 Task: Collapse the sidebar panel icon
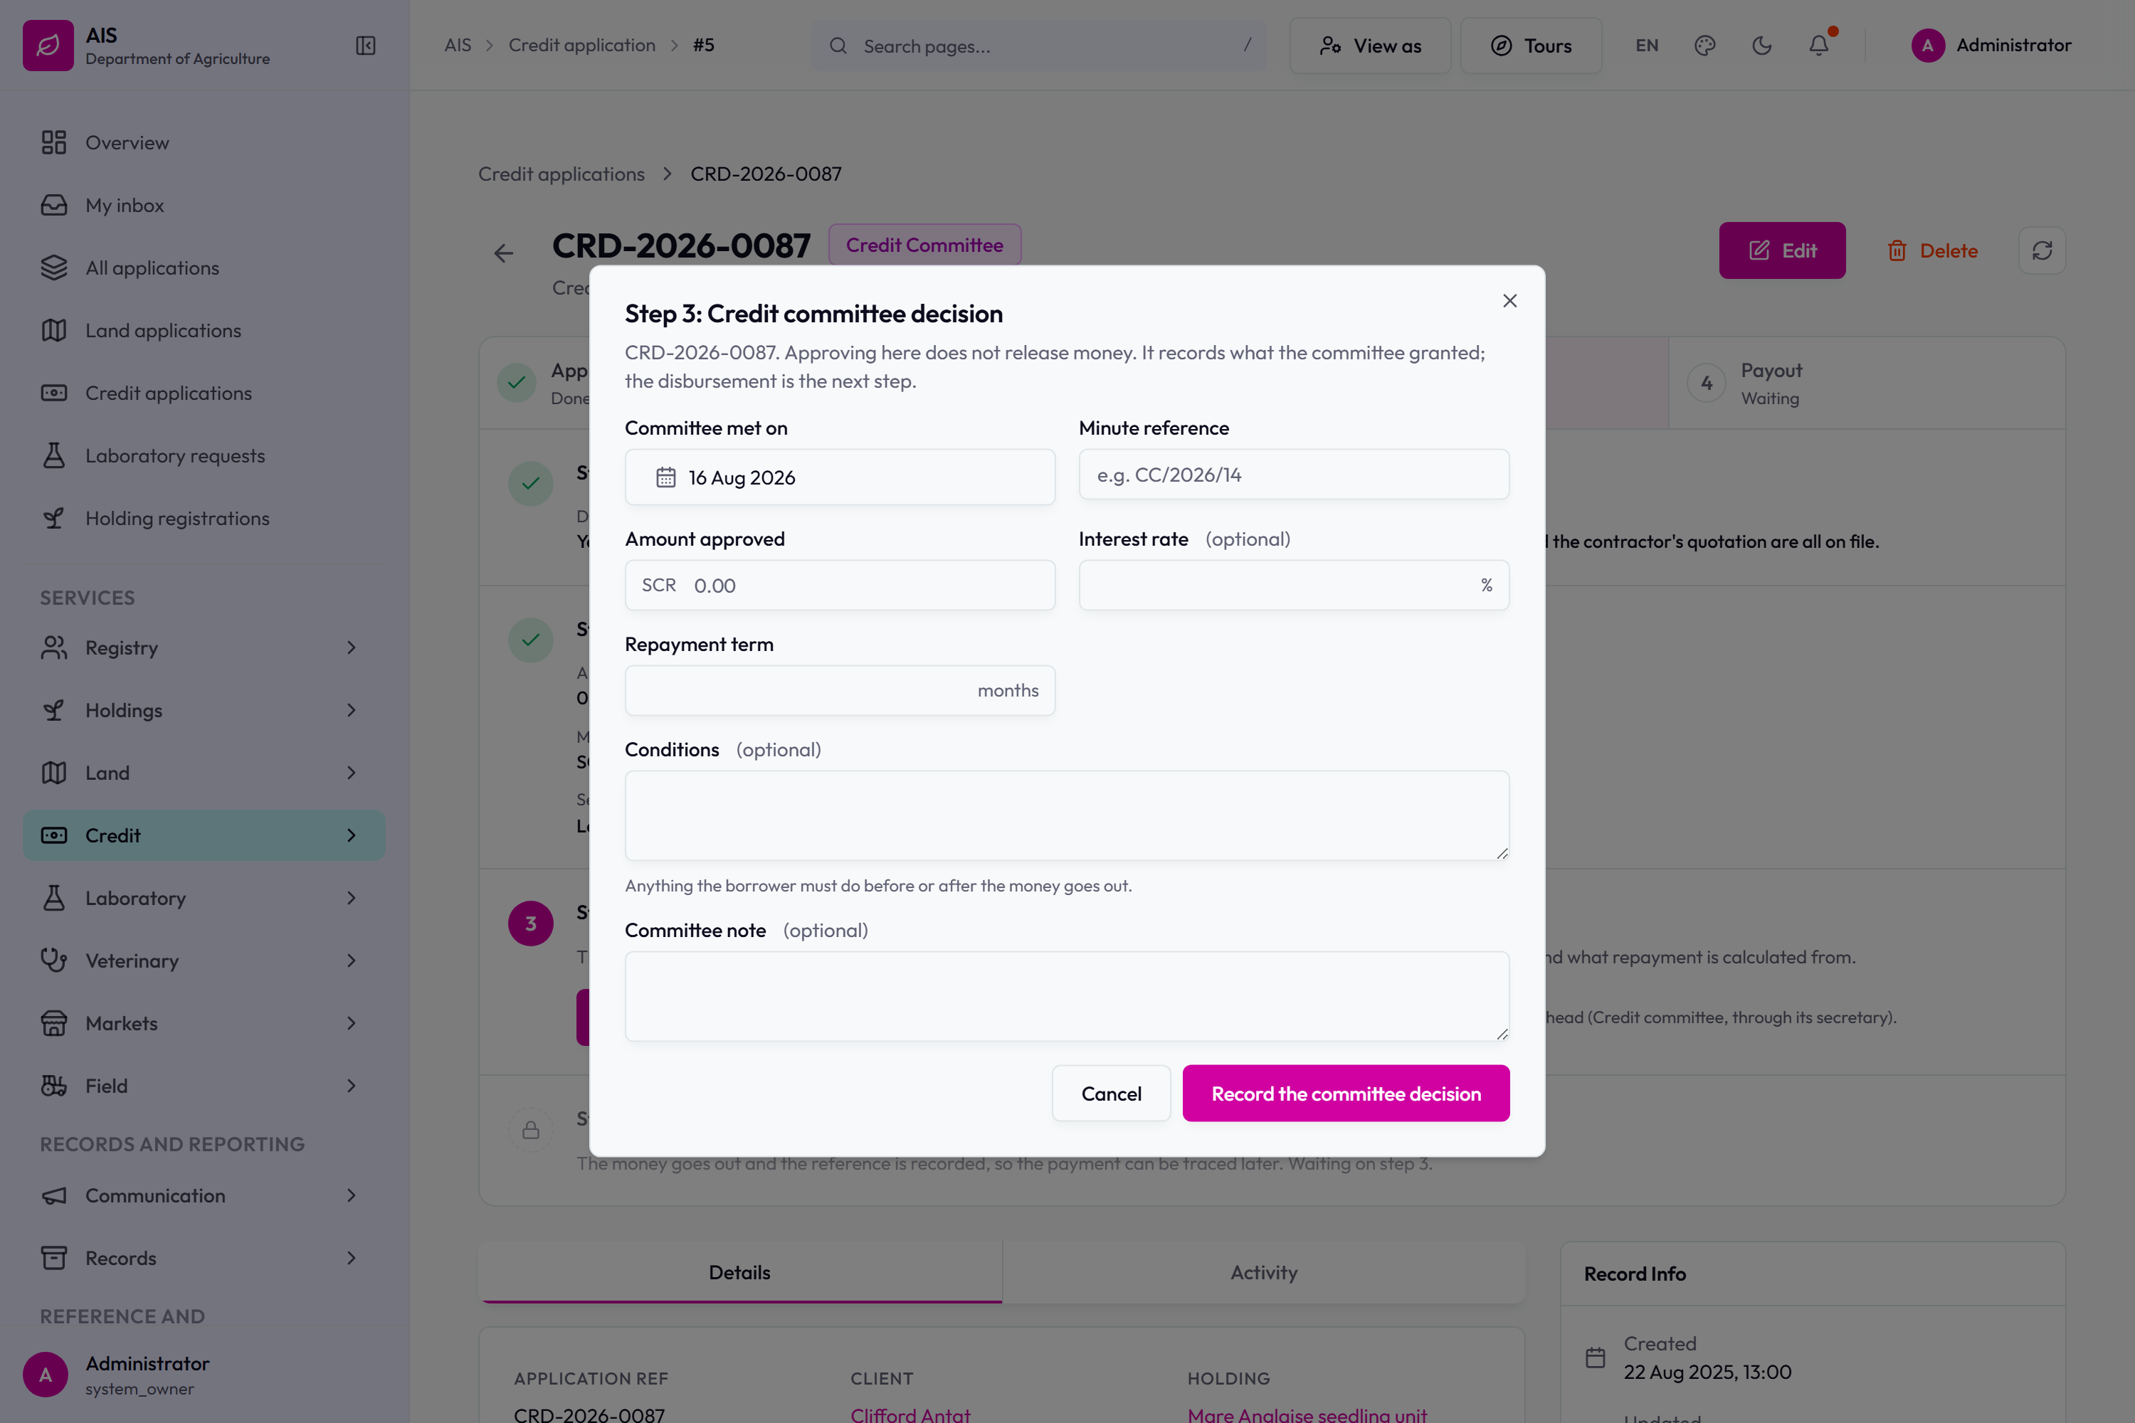366,46
